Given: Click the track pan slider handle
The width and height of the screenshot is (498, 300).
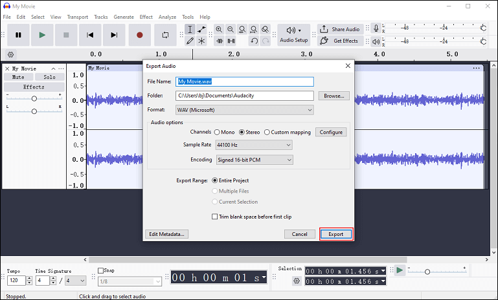Looking at the screenshot, I should click(x=34, y=111).
